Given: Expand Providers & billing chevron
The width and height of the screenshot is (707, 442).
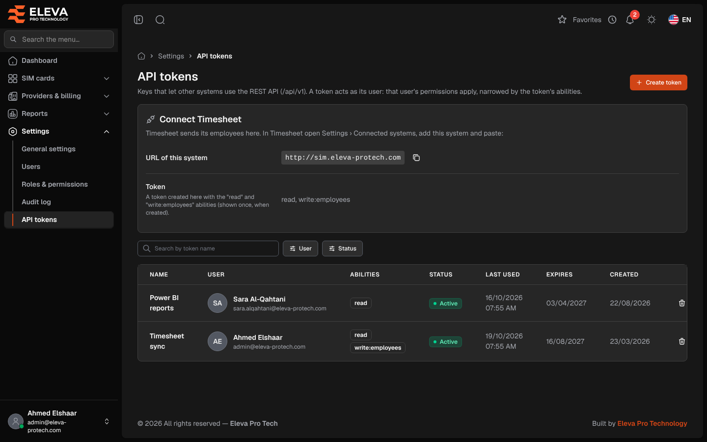Looking at the screenshot, I should [107, 96].
